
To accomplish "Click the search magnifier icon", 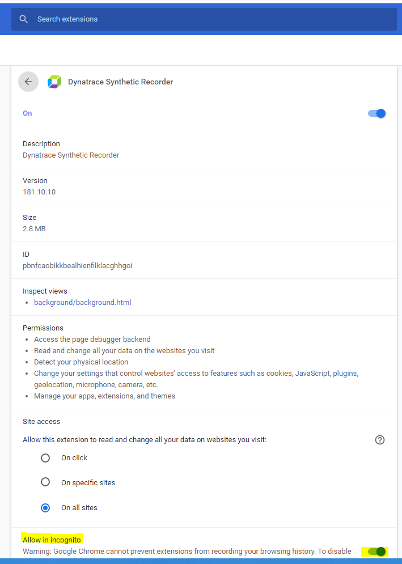I will coord(23,19).
